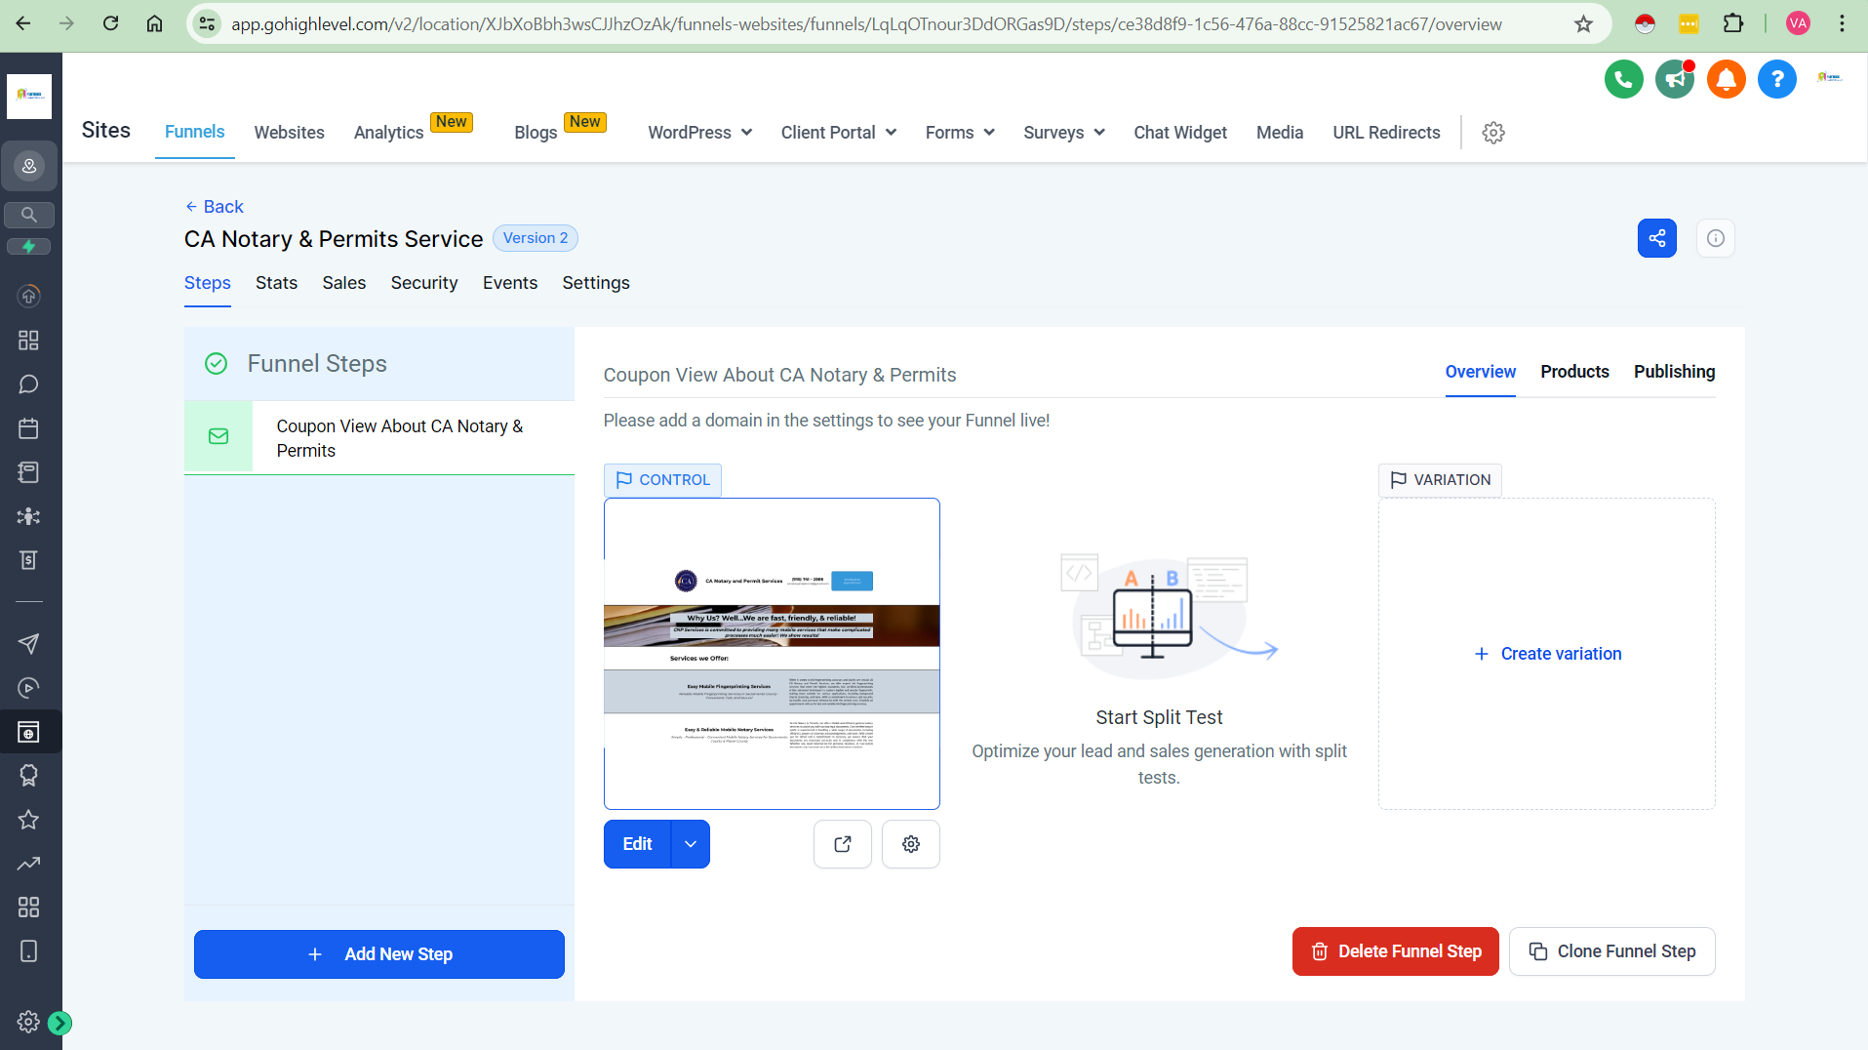Click the green phone dialer icon

pos(1623,79)
